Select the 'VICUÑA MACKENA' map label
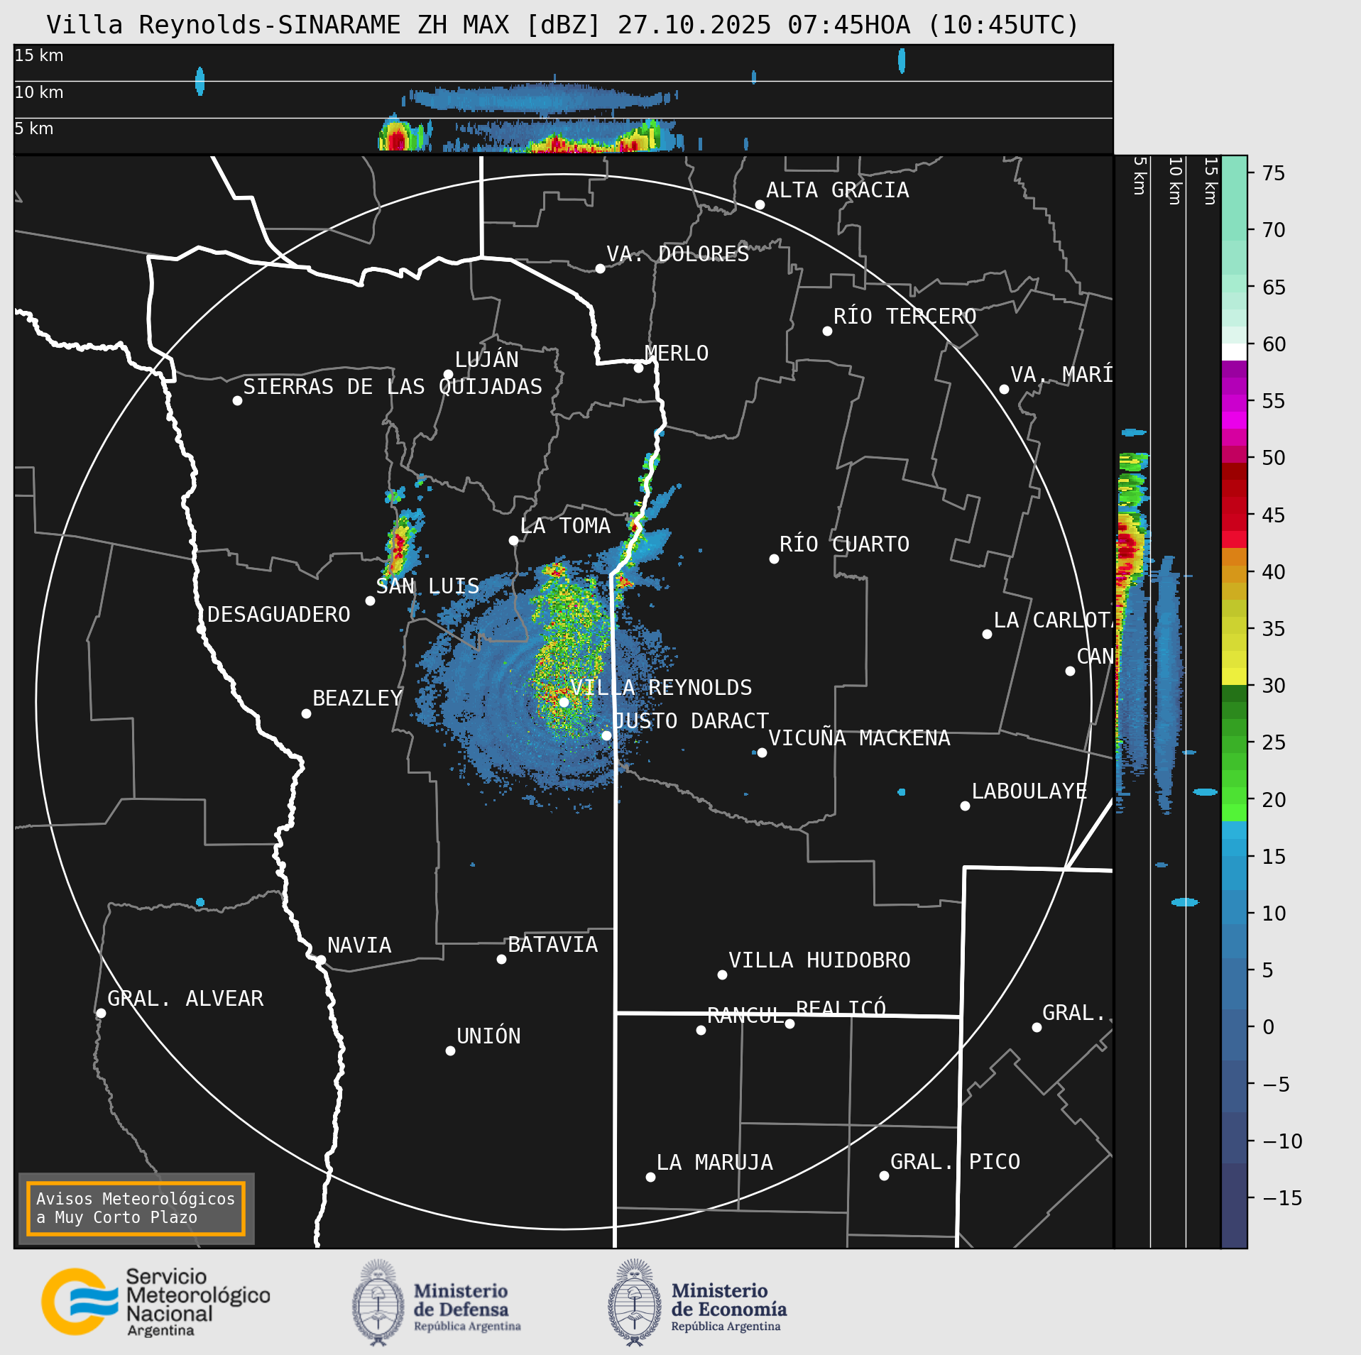The width and height of the screenshot is (1361, 1355). pos(859,738)
